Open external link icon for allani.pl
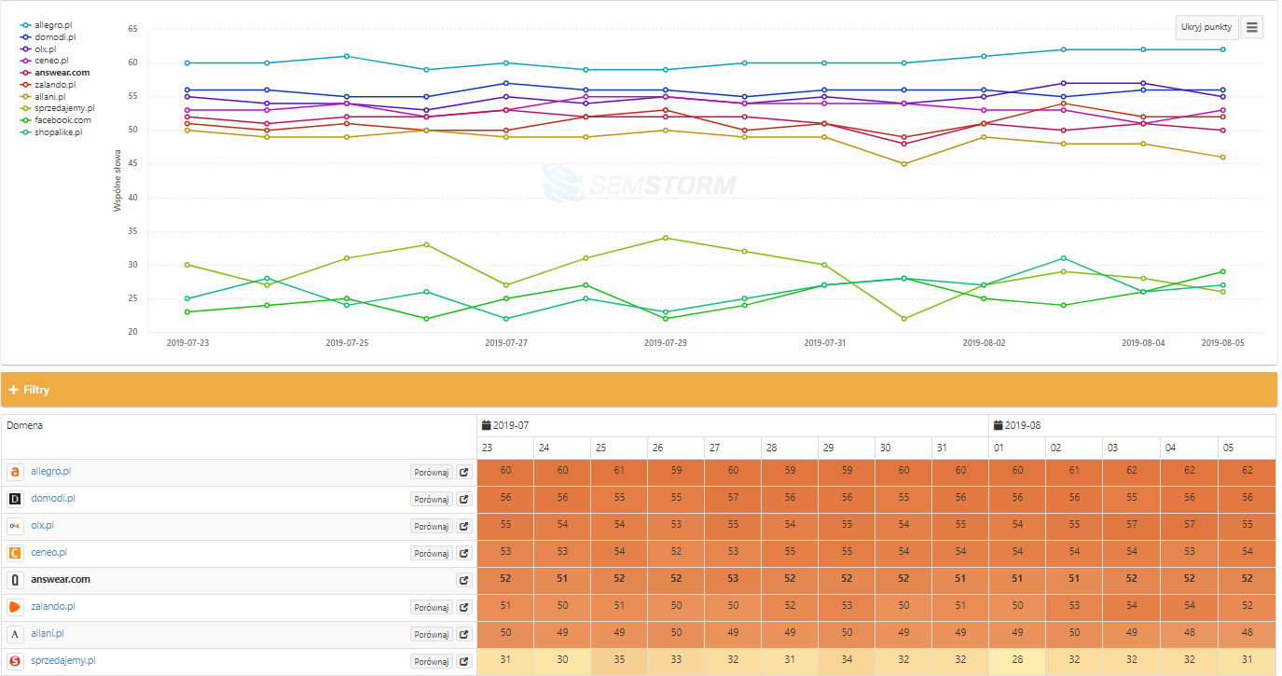Screen dimensions: 1282x676 [463, 635]
